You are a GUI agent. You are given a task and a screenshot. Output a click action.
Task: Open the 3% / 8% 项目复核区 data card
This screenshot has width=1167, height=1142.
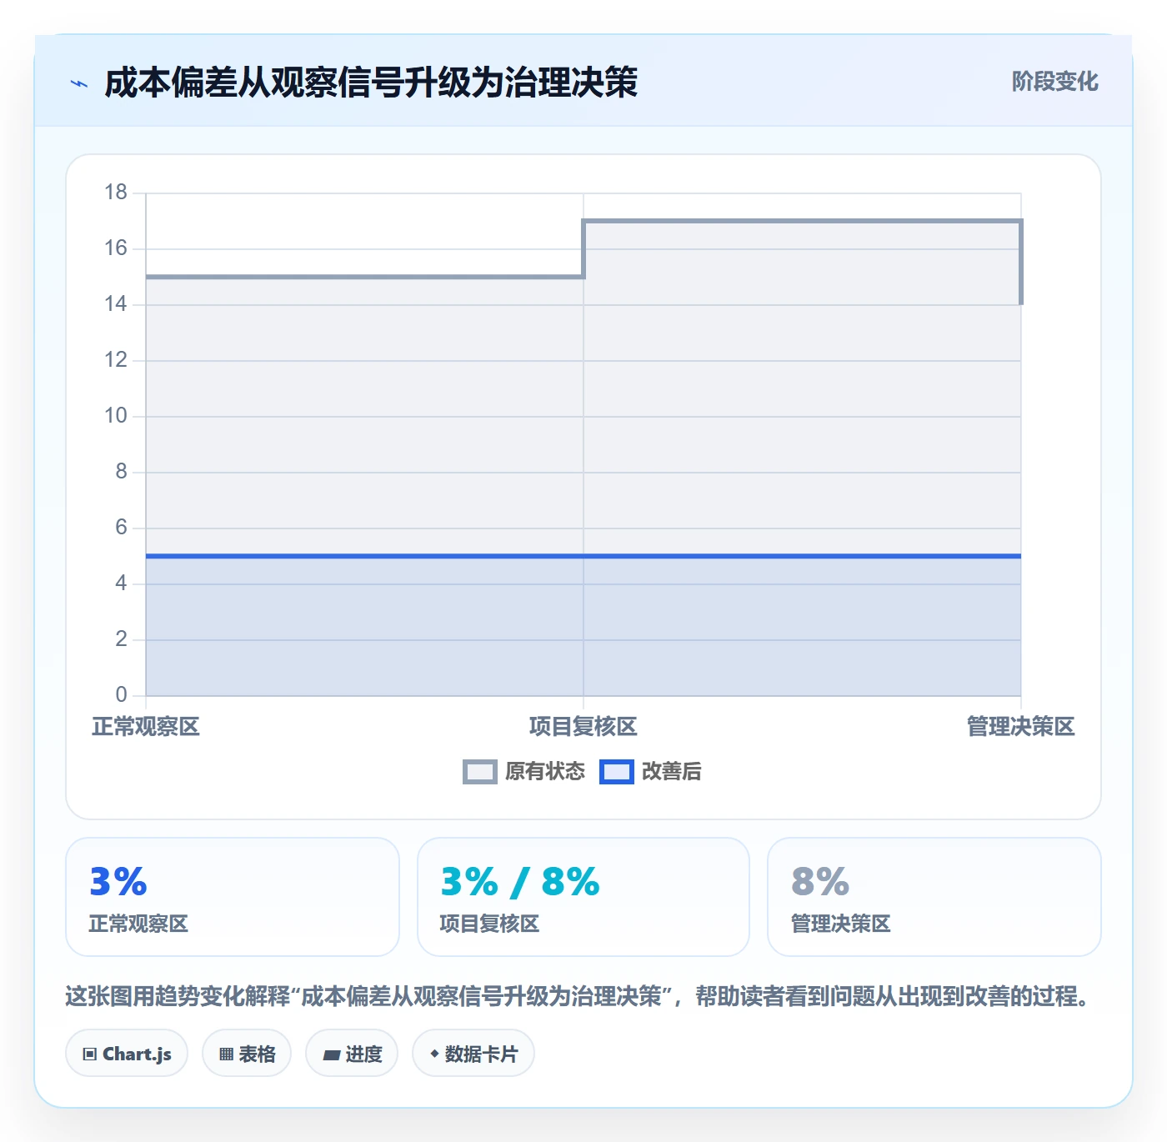pyautogui.click(x=583, y=897)
